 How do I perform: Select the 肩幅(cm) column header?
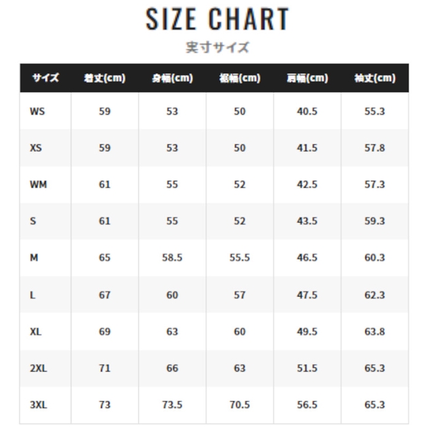pos(307,78)
